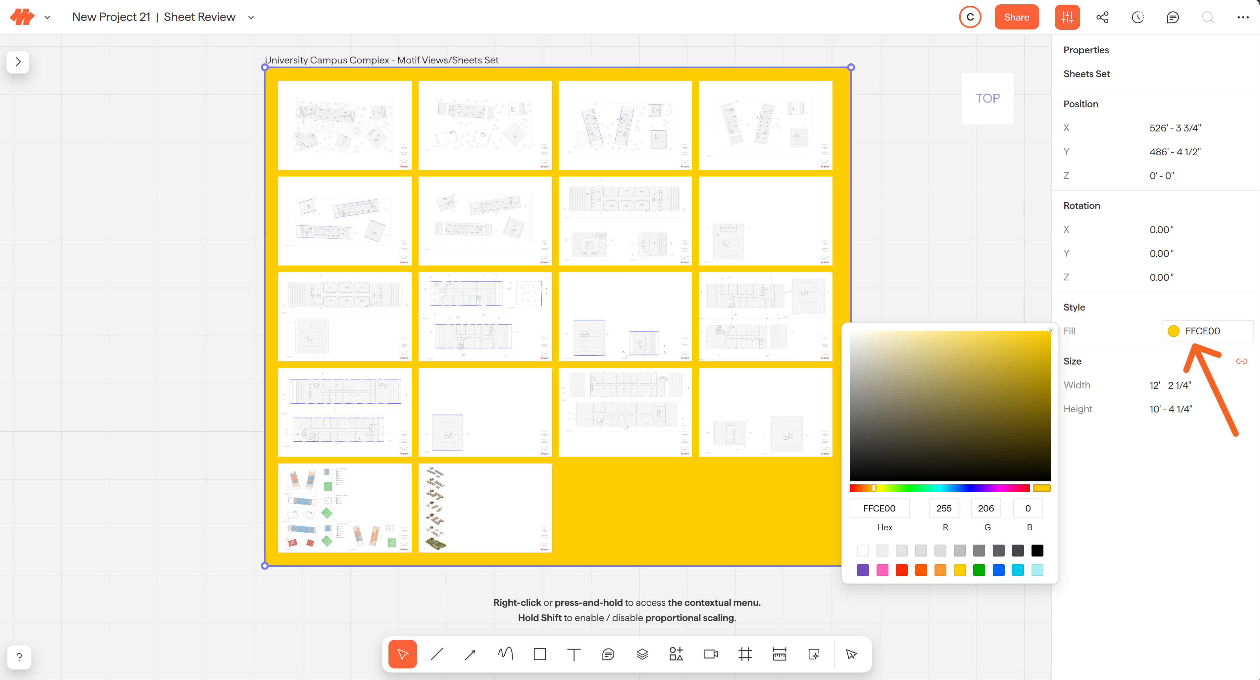The height and width of the screenshot is (680, 1260).
Task: Pick the blue preset swatch
Action: coord(998,570)
